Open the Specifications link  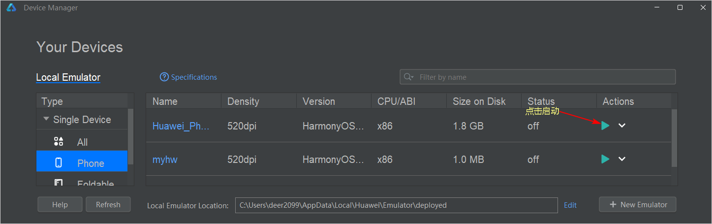tap(194, 77)
